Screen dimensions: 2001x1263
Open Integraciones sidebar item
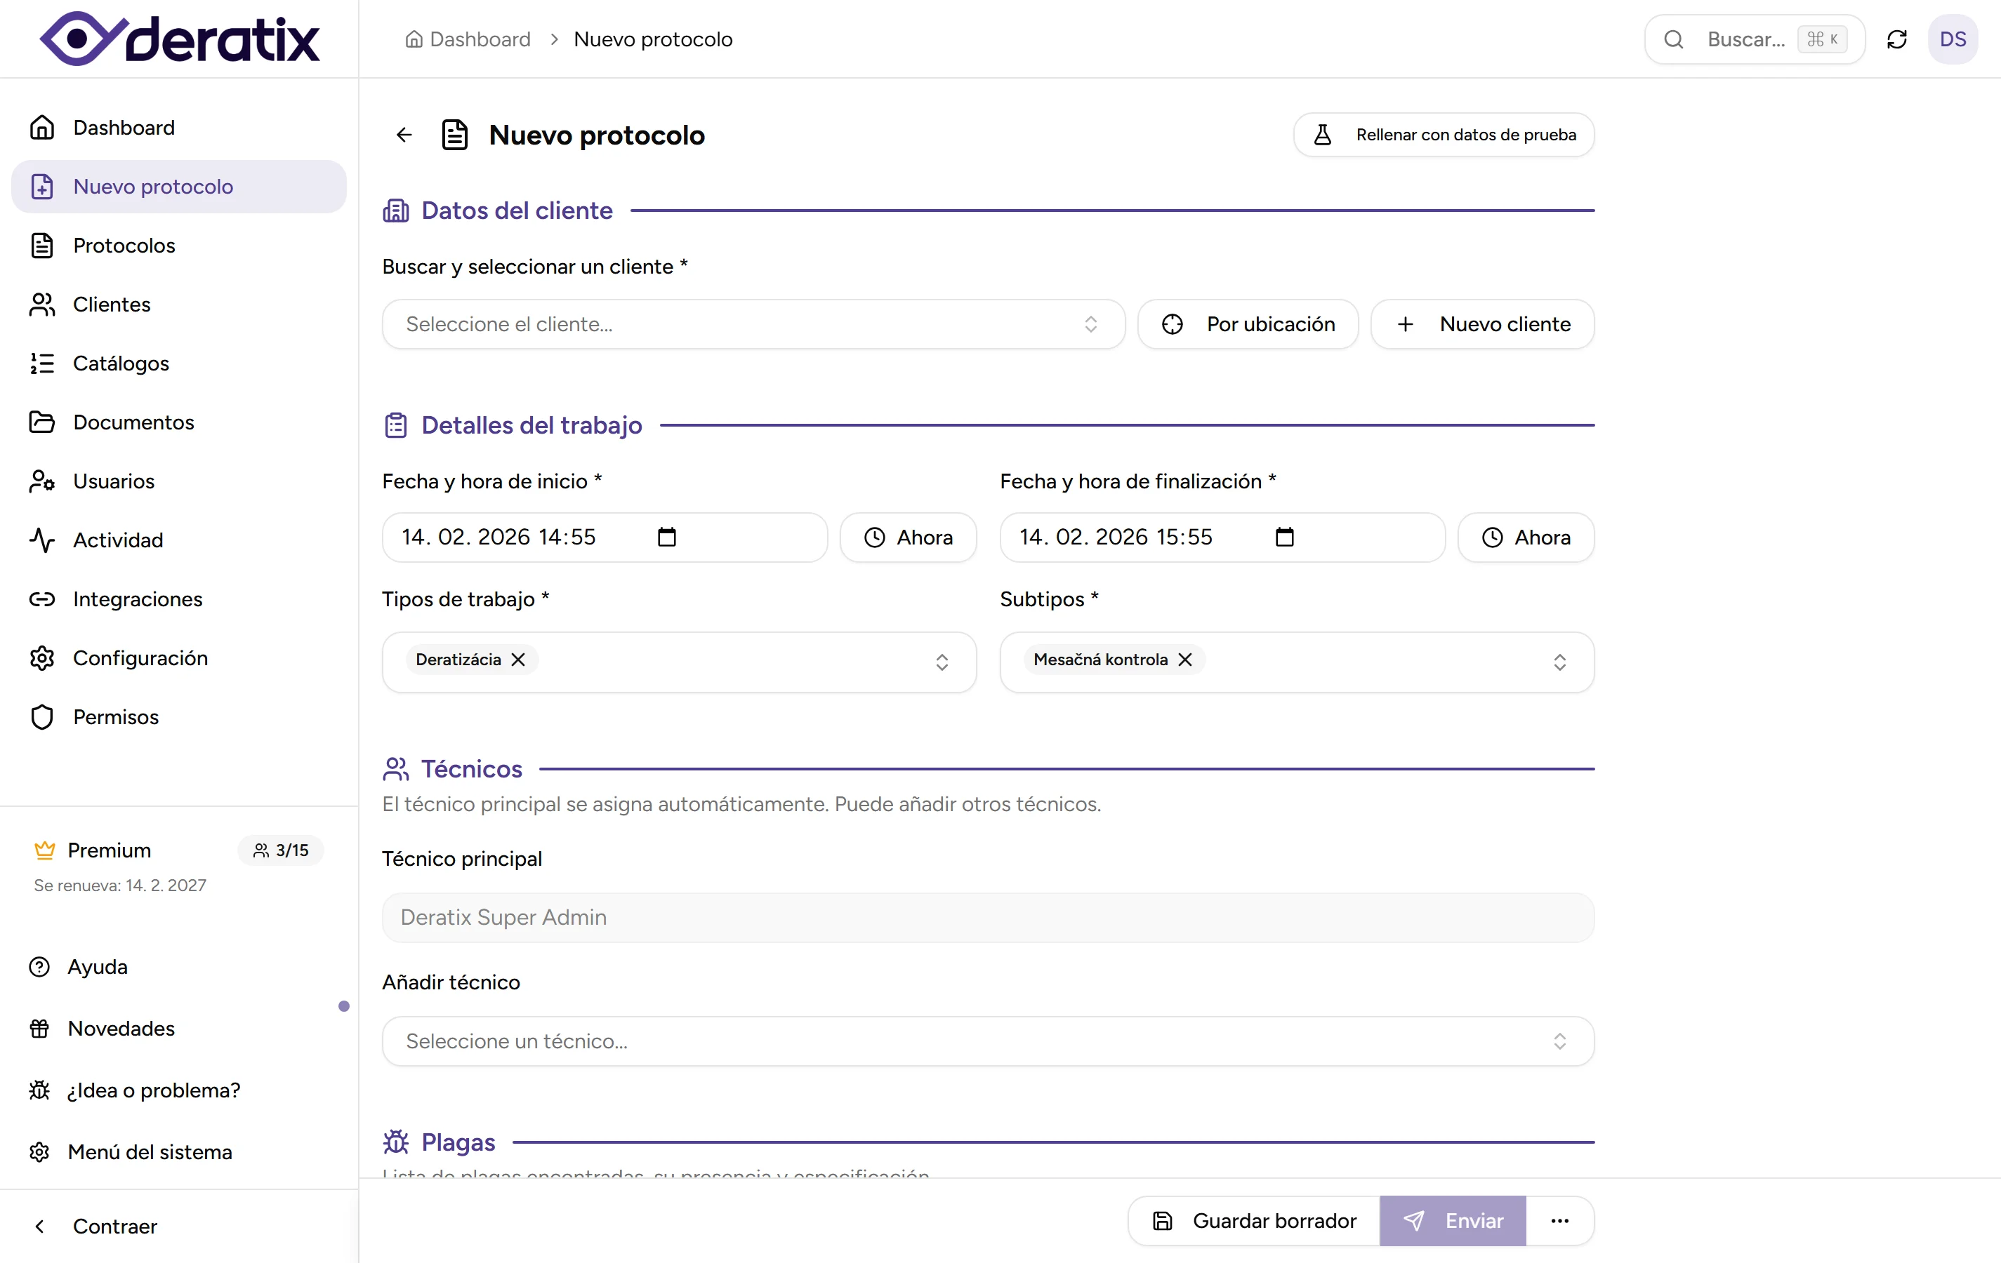(137, 599)
